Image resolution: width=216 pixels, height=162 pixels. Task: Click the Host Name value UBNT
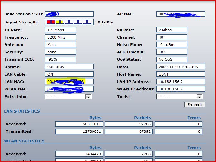[x=181, y=74]
